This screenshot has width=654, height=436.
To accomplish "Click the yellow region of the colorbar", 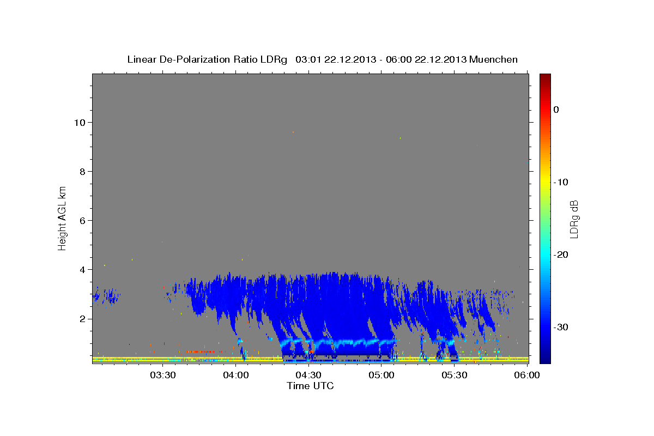I will point(545,182).
